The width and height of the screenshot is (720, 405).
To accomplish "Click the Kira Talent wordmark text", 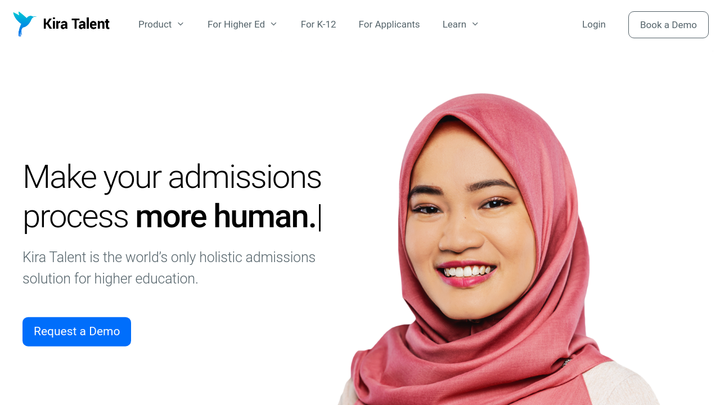I will [76, 24].
